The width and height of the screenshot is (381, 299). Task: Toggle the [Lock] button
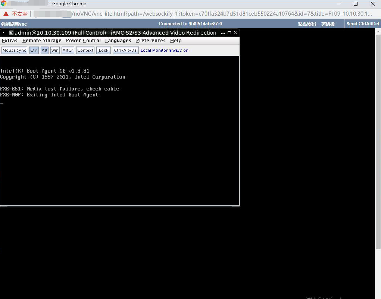[103, 50]
